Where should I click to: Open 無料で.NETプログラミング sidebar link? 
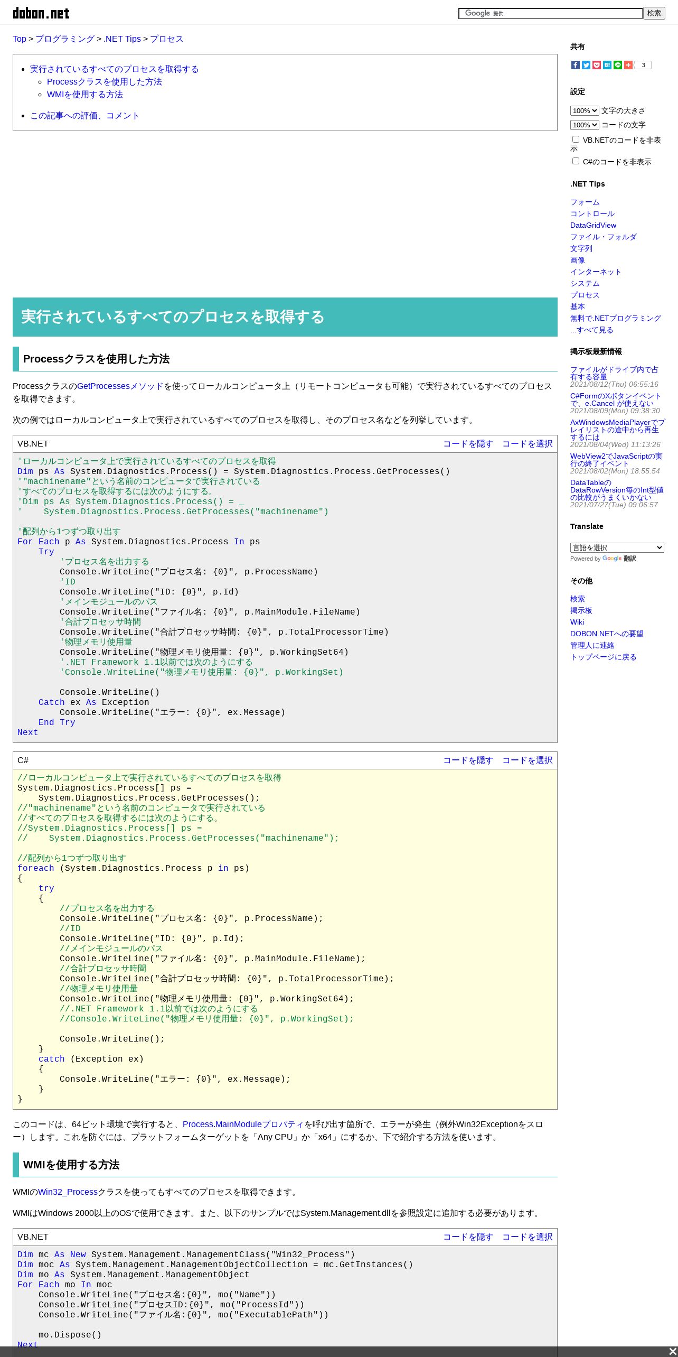pos(615,319)
